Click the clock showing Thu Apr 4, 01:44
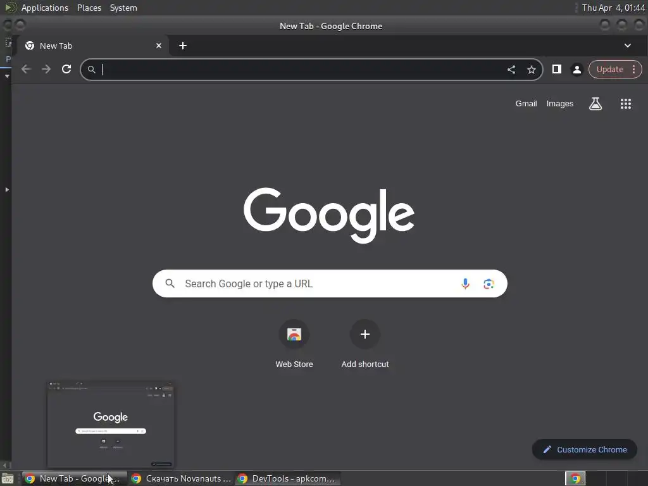This screenshot has width=648, height=486. pyautogui.click(x=613, y=8)
